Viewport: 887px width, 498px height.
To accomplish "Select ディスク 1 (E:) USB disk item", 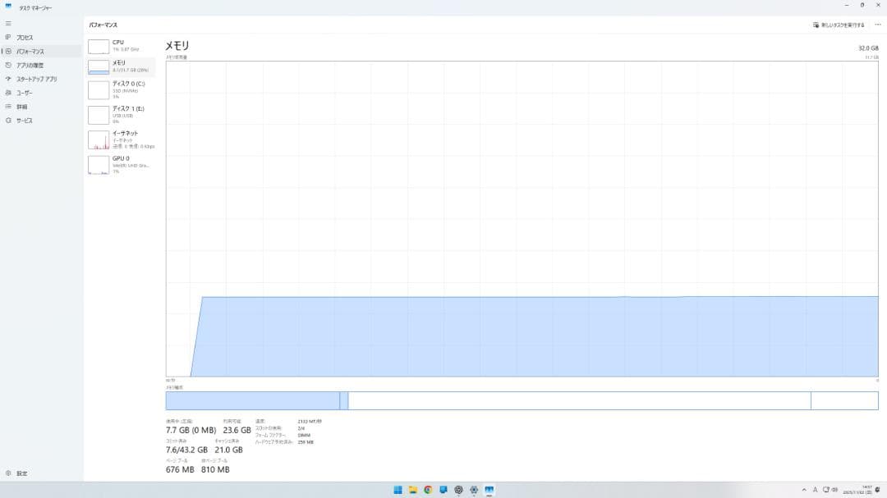I will click(120, 114).
